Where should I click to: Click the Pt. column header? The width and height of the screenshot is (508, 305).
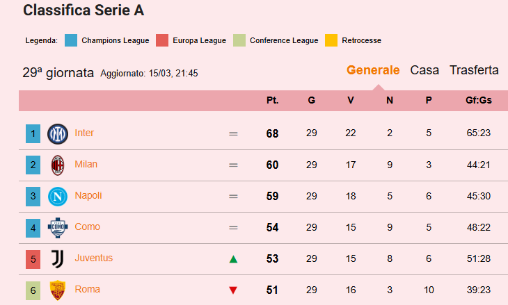(x=272, y=100)
